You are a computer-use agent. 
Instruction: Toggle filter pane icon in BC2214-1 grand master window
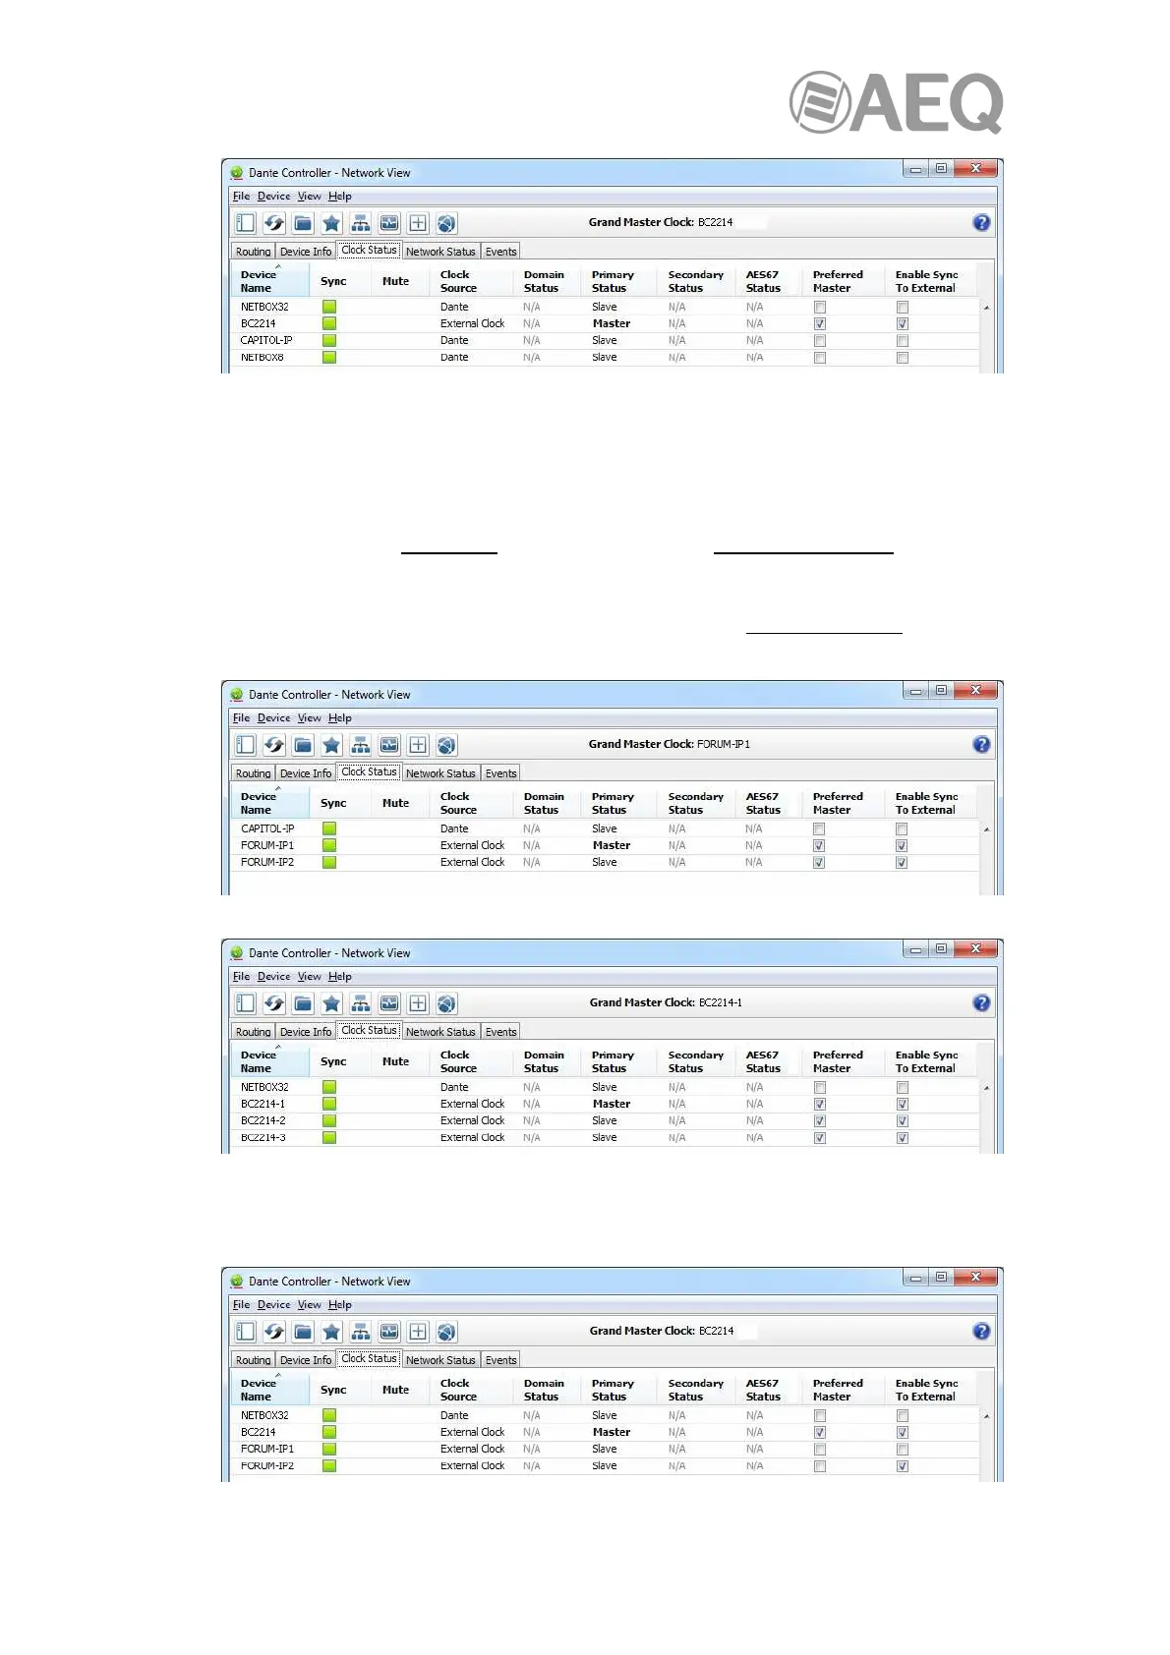coord(246,1003)
